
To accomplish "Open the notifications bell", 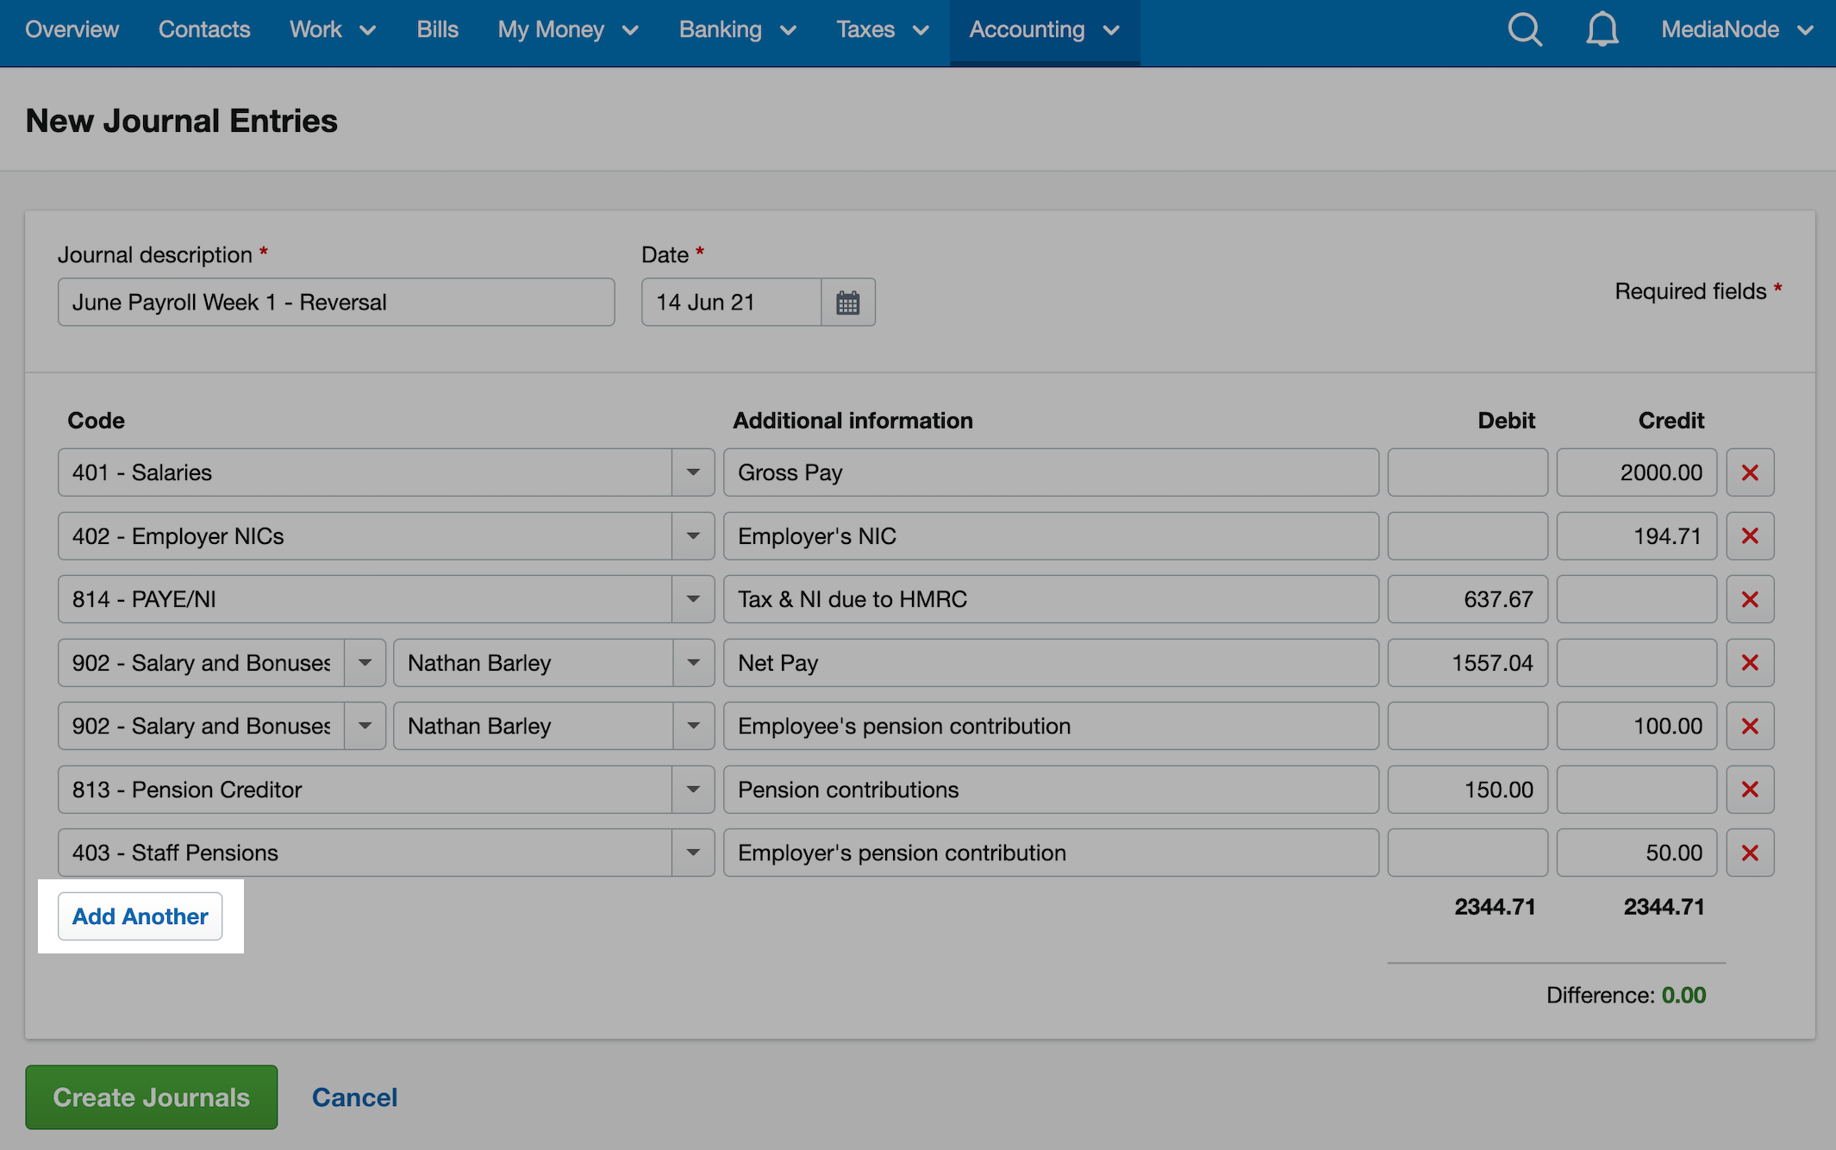I will [x=1602, y=30].
